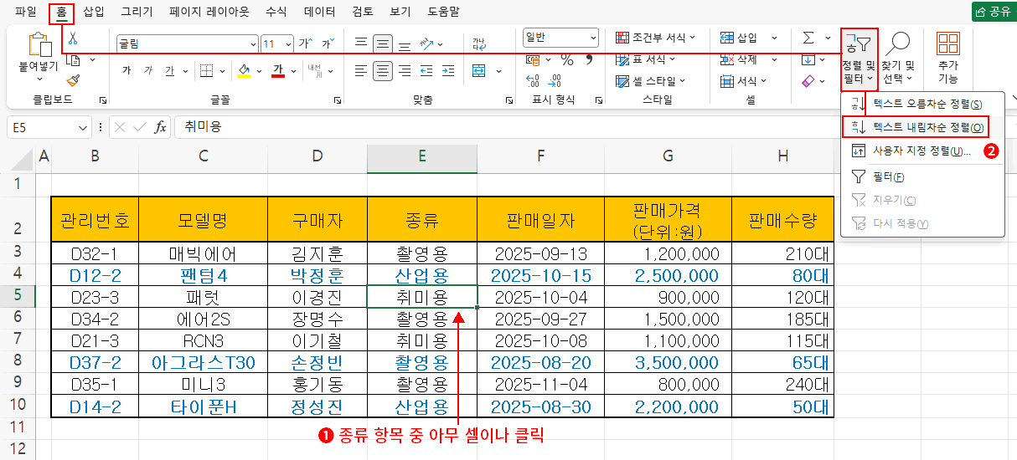Click the Paste (붙여넣기) clipboard icon

pyautogui.click(x=39, y=44)
